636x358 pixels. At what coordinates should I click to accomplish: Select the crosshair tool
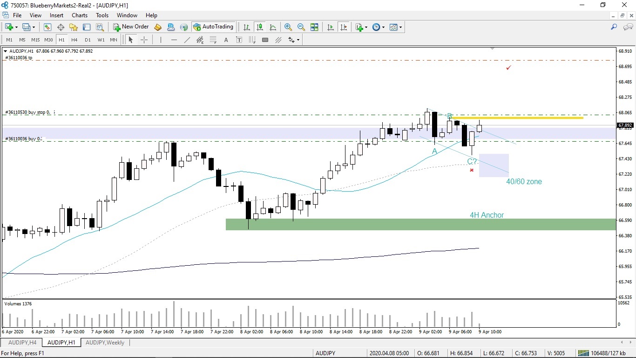point(144,40)
